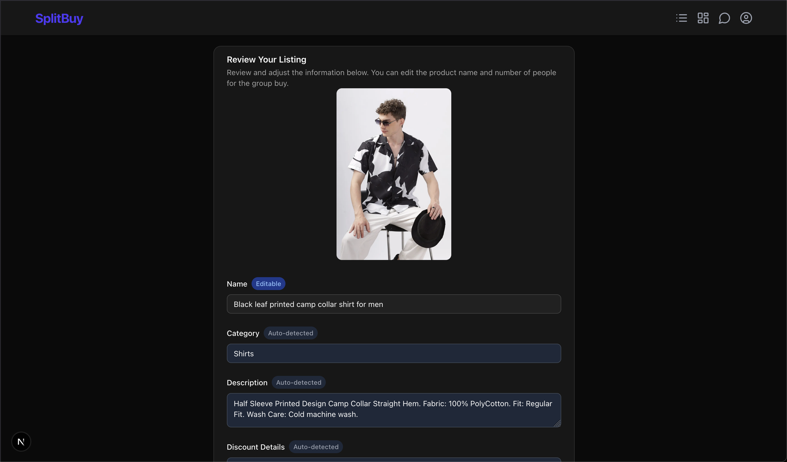Click into the Description text area
787x462 pixels.
393,410
